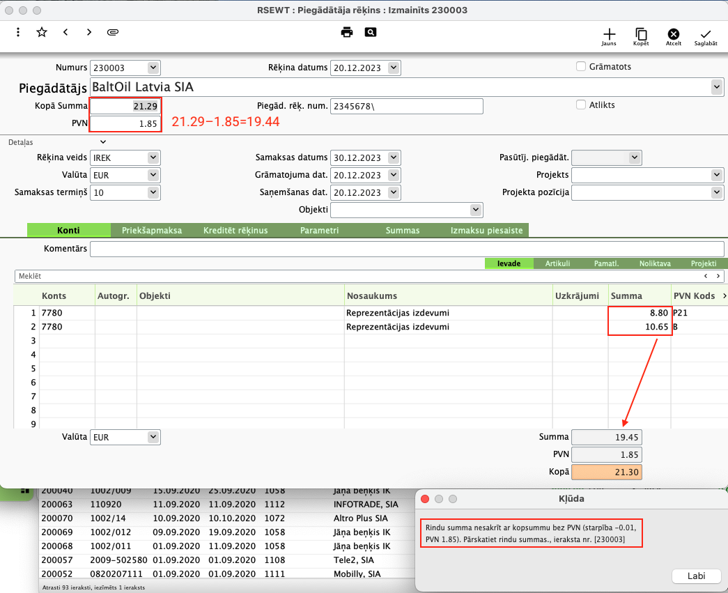Open header Valūta EUR dropdown

tap(153, 175)
